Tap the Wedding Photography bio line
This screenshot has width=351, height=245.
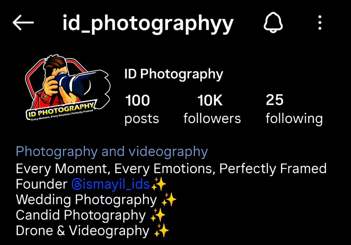pyautogui.click(x=86, y=199)
